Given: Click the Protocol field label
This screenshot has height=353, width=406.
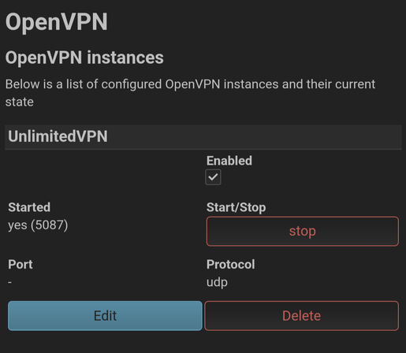Looking at the screenshot, I should [230, 264].
